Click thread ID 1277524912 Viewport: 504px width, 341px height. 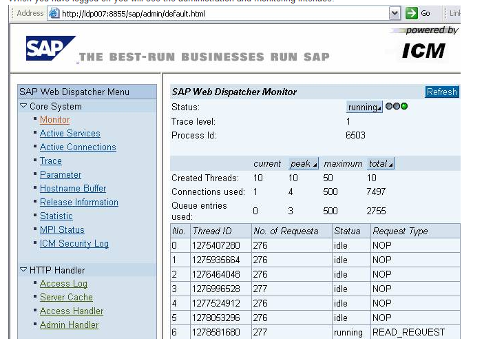point(216,303)
